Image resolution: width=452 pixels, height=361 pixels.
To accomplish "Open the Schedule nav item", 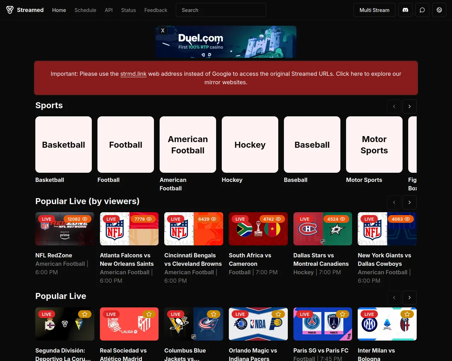I will (x=85, y=10).
